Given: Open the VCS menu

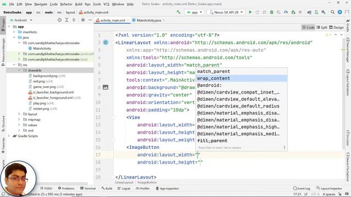Looking at the screenshot, I should [x=106, y=4].
